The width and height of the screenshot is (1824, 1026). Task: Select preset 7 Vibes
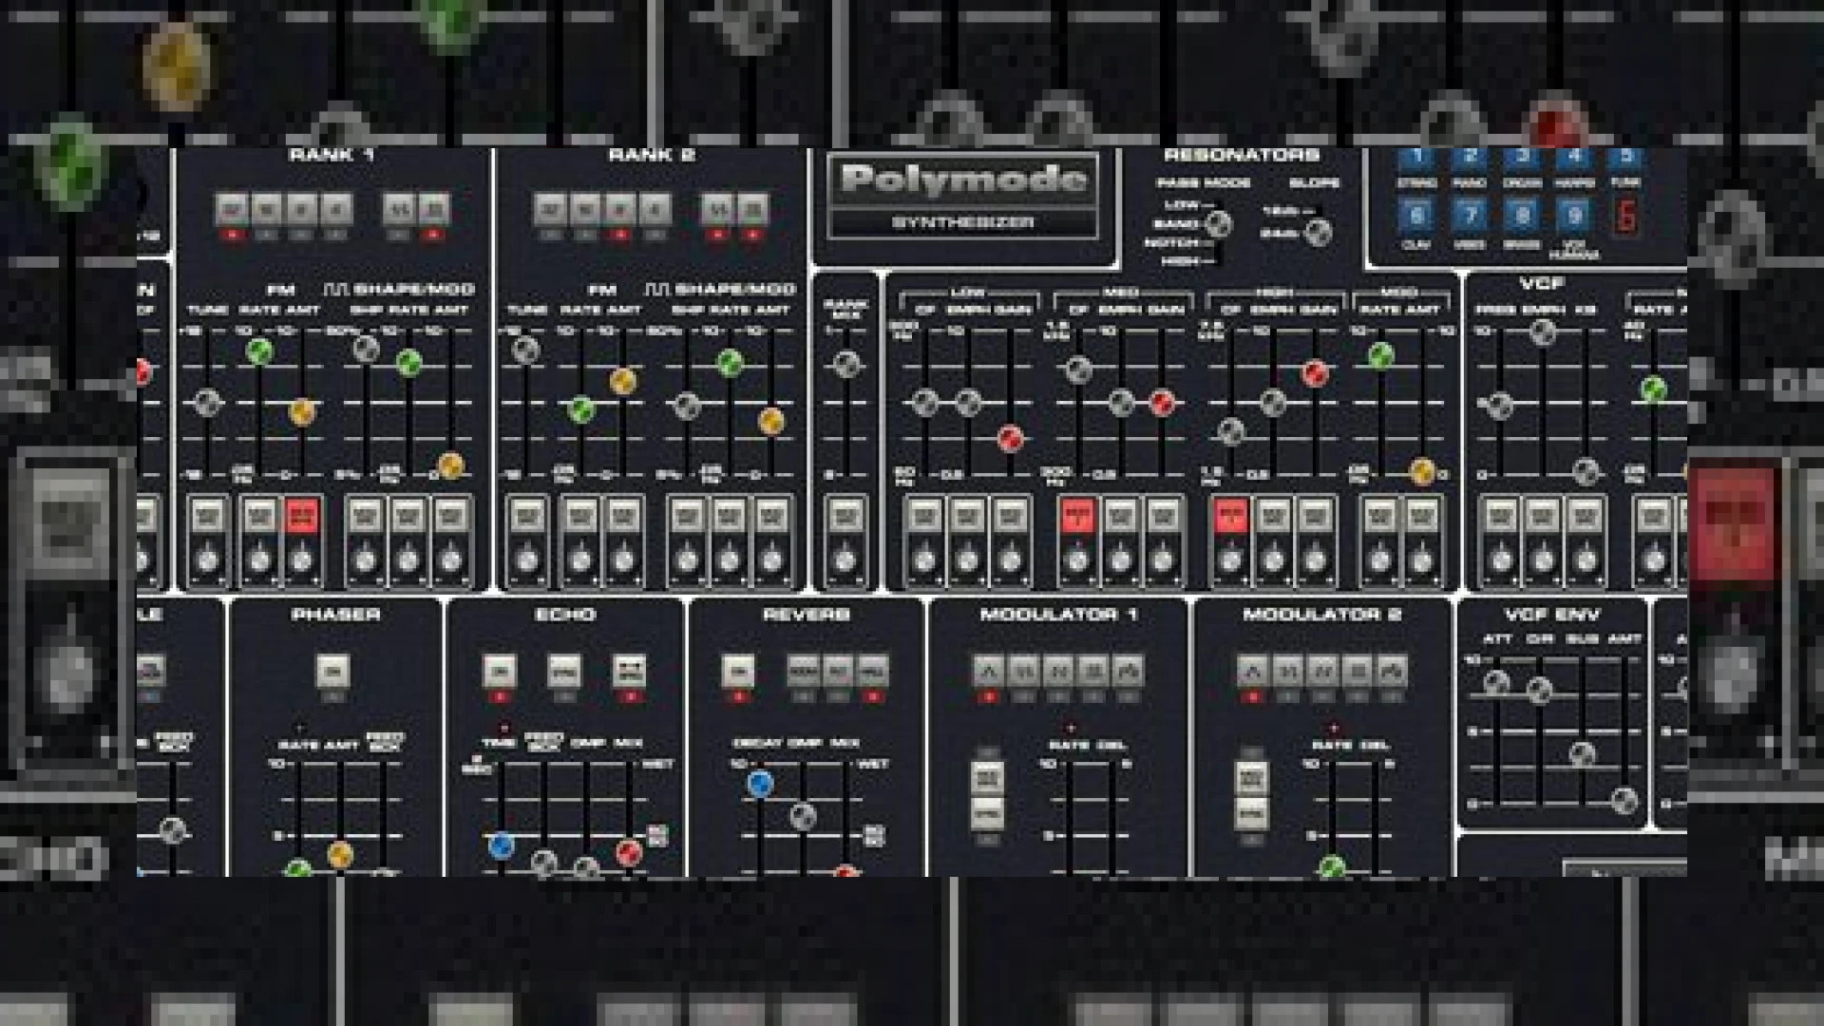click(x=1470, y=216)
